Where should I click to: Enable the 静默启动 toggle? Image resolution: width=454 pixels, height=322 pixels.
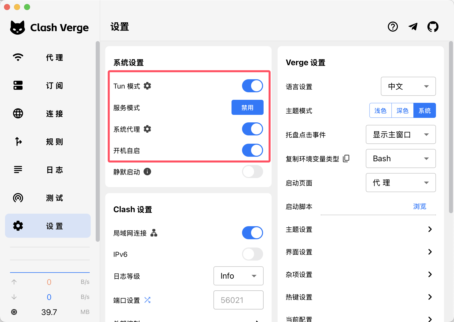[x=252, y=172]
